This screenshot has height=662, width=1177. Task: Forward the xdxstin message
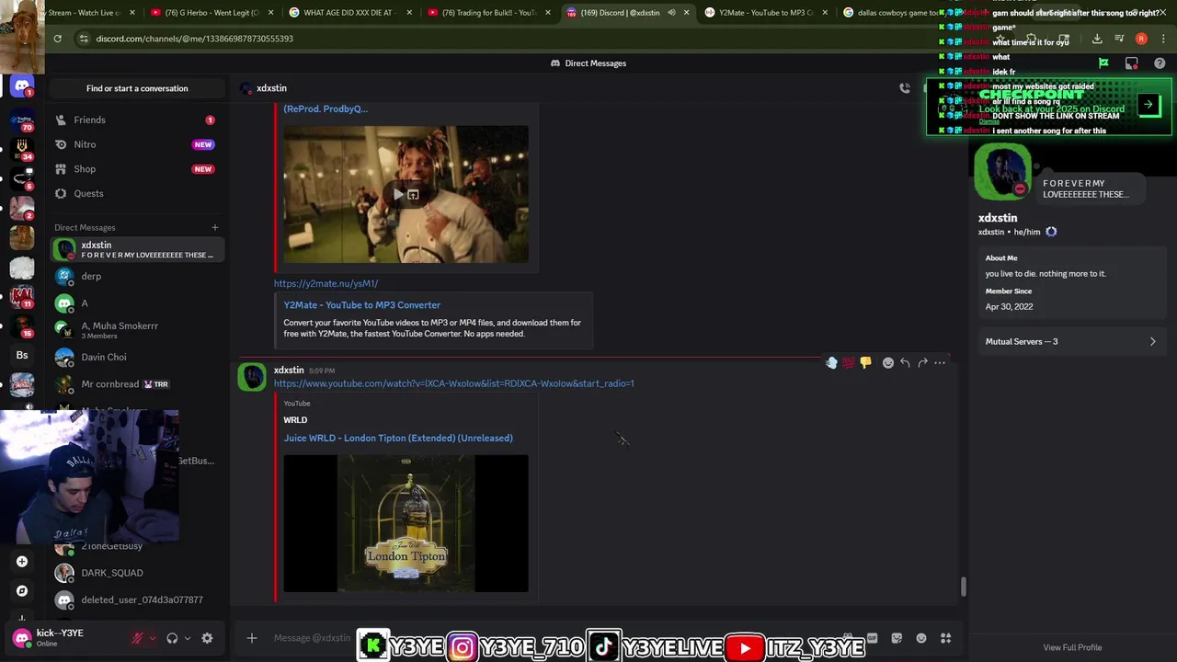922,363
